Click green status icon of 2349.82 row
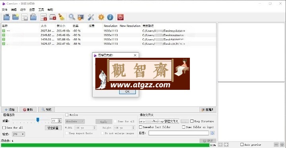This screenshot has height=148, width=286. pyautogui.click(x=4, y=35)
